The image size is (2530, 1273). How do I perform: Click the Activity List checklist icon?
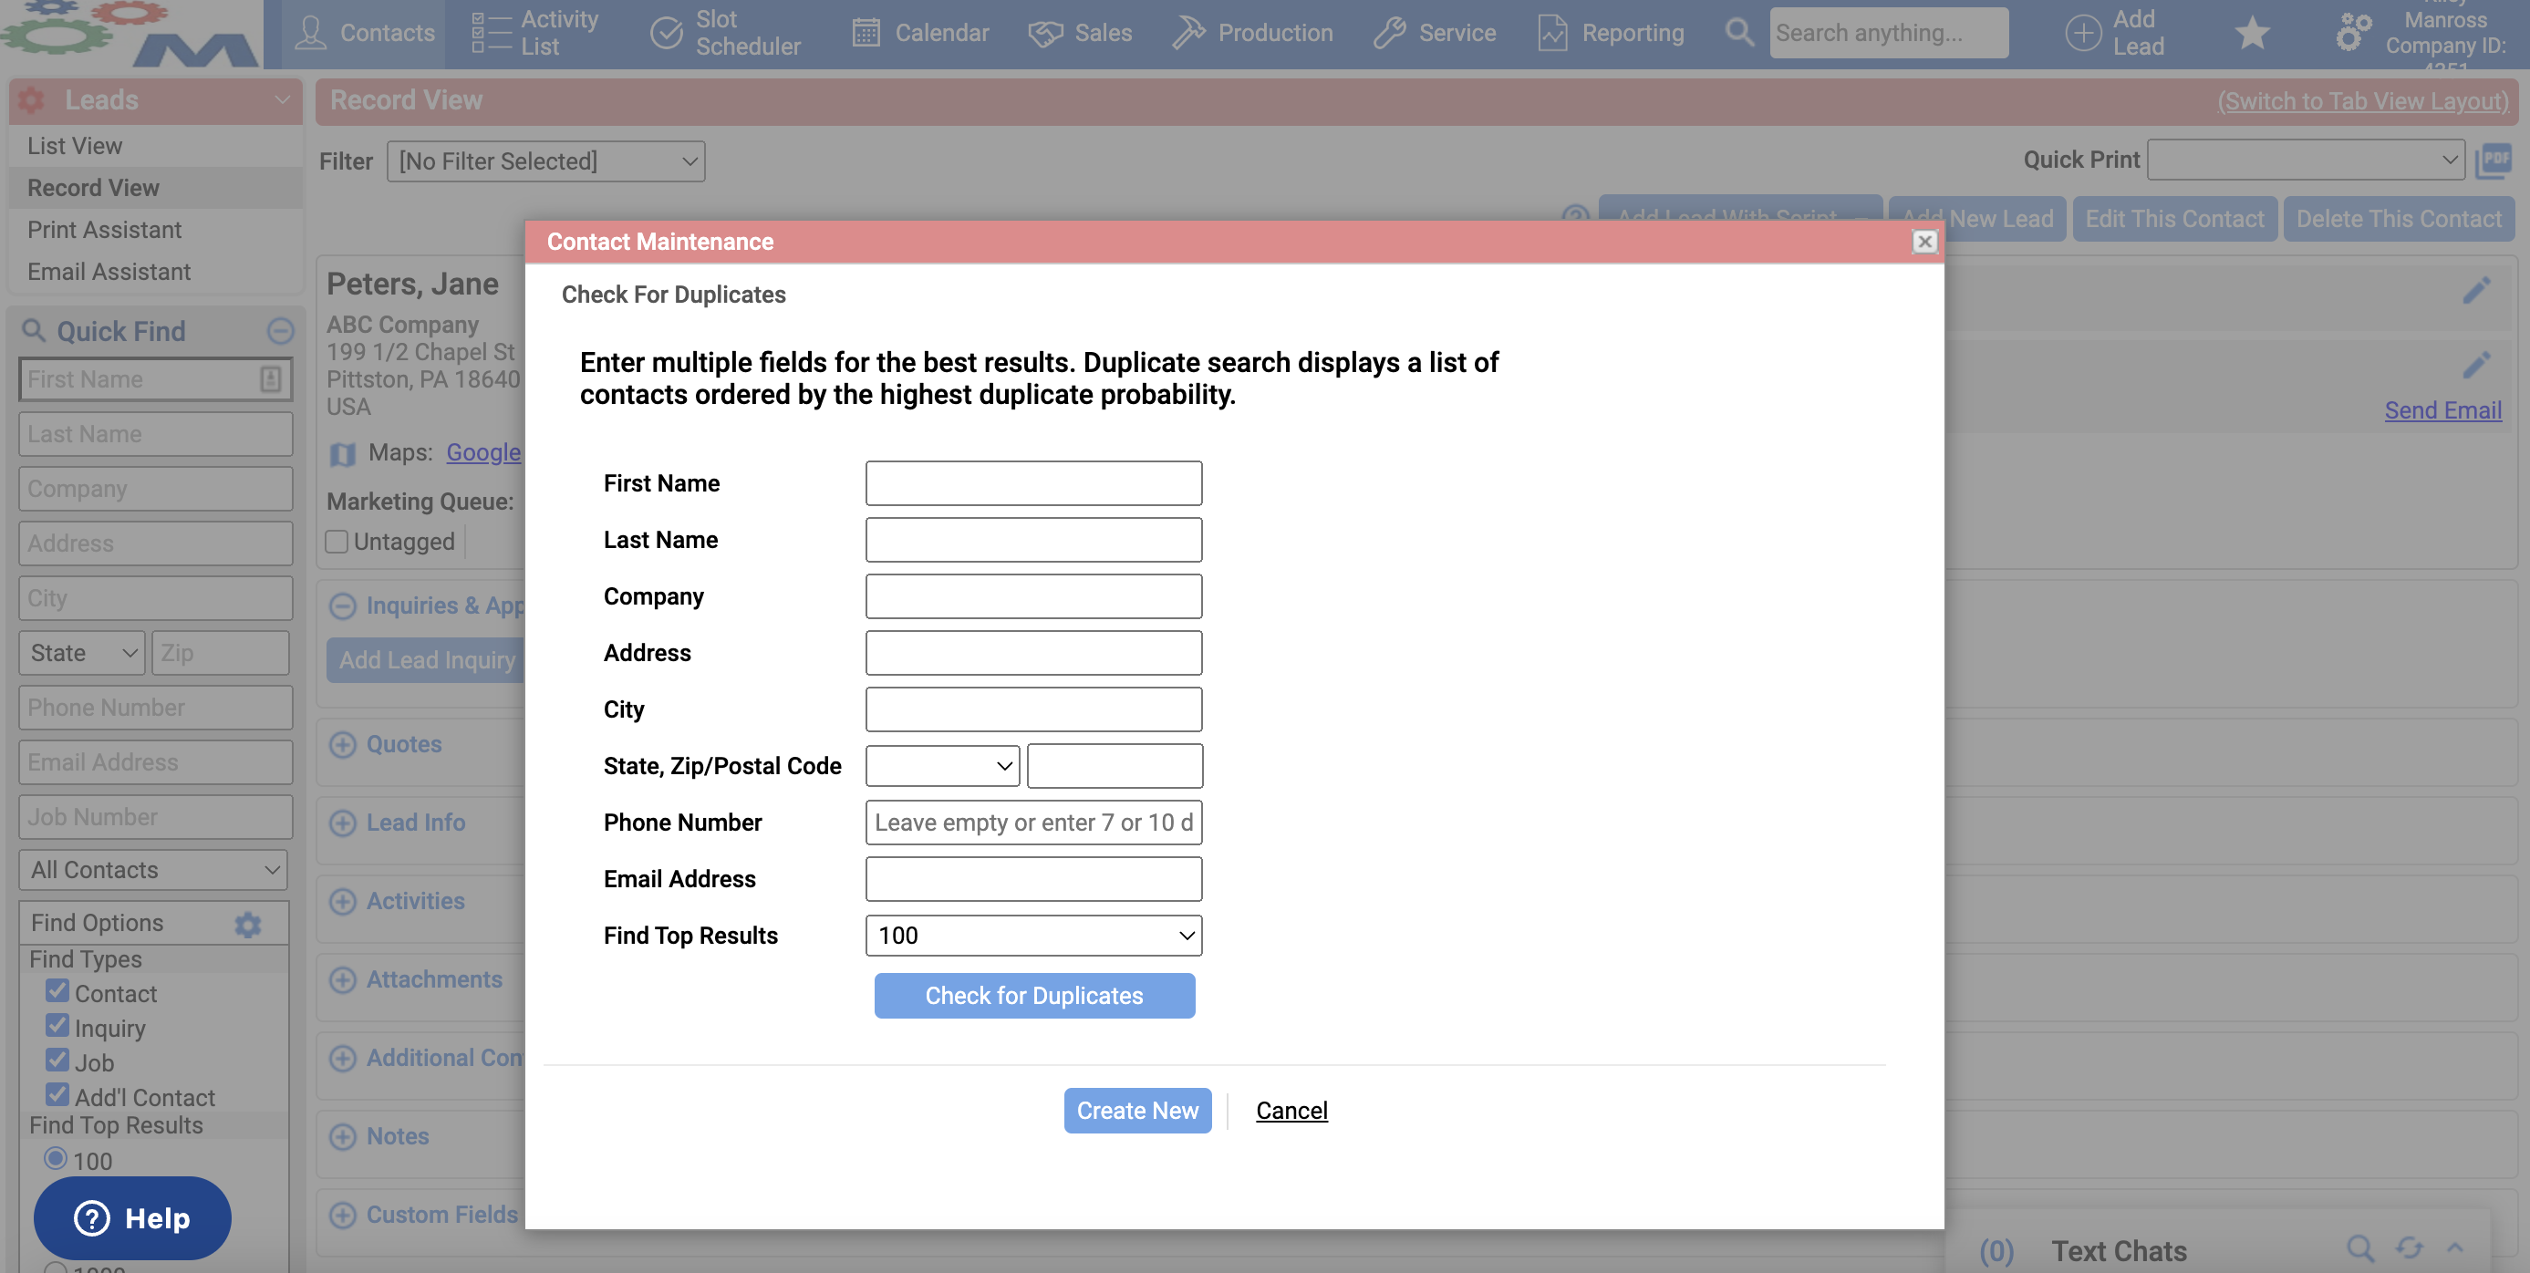491,33
